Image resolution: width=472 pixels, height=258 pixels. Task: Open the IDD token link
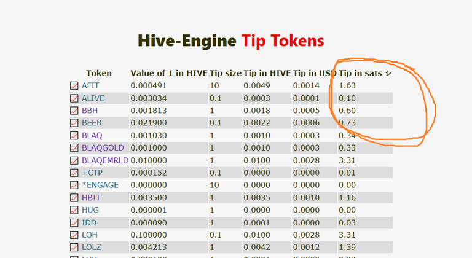coord(89,223)
